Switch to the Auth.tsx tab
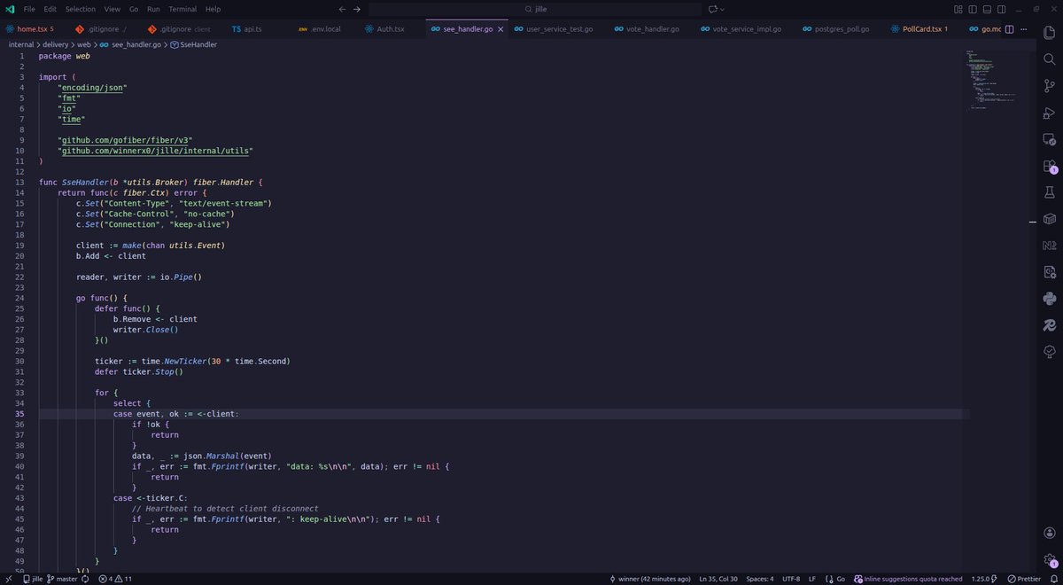 coord(390,29)
